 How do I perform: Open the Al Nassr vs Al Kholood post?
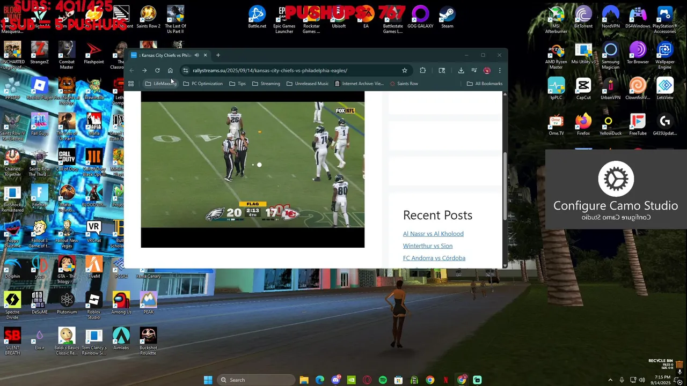[433, 234]
